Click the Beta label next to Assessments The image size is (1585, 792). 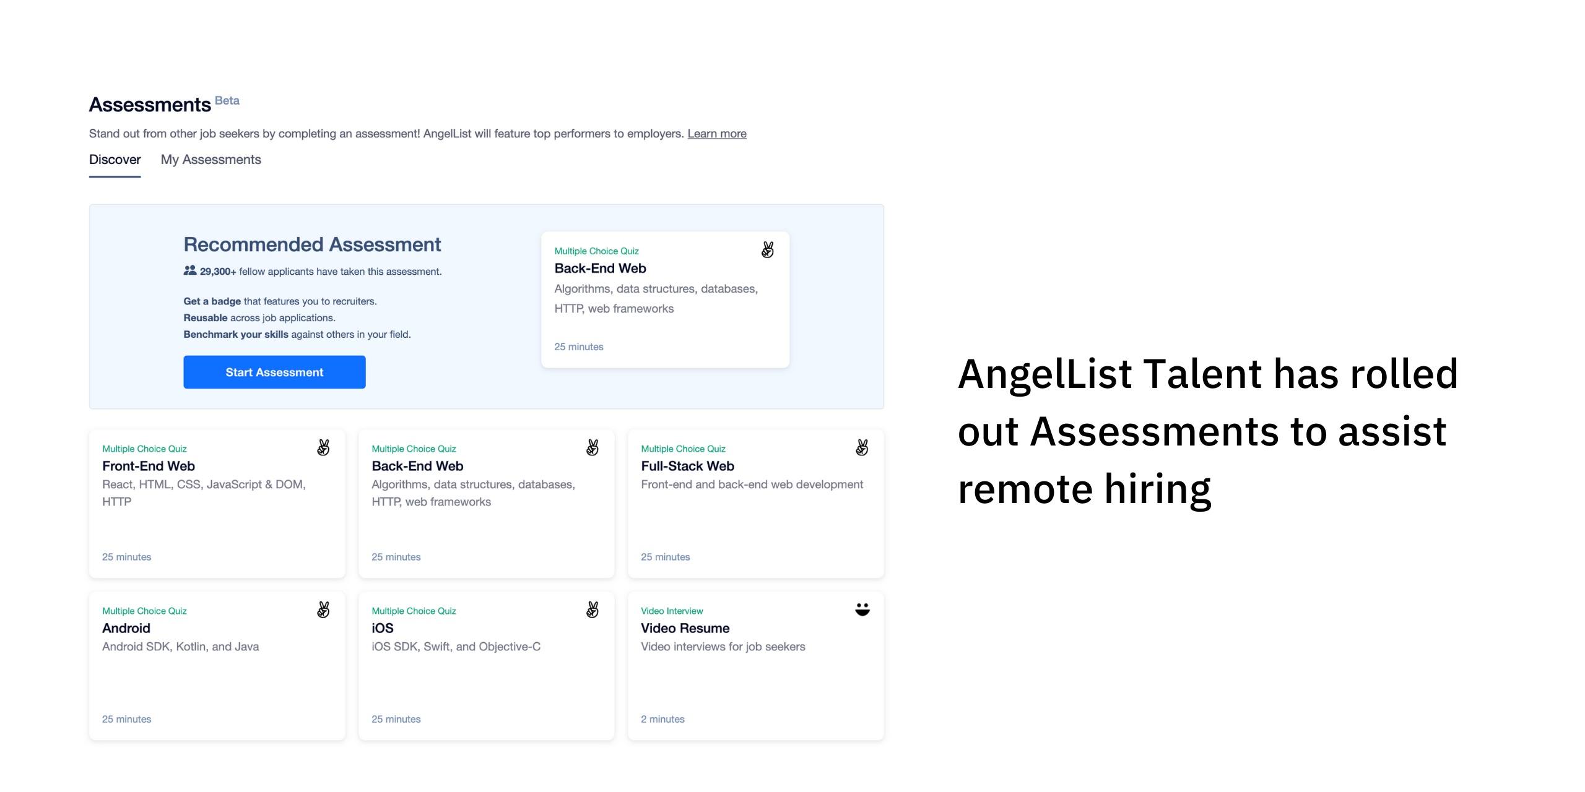(x=227, y=101)
